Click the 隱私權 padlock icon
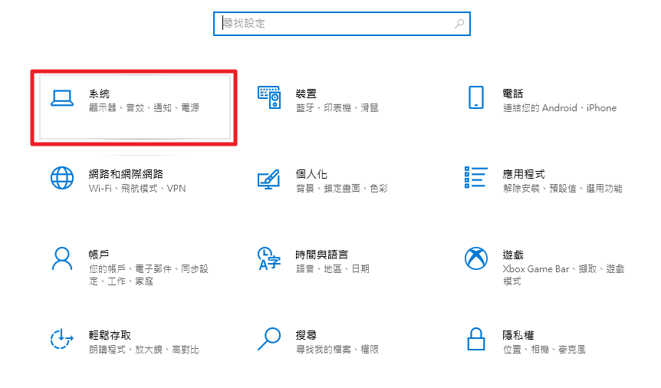 (476, 339)
